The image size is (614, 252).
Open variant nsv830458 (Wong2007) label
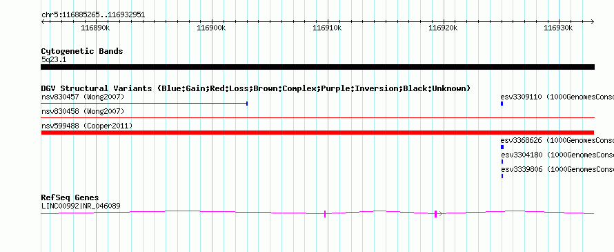[83, 112]
